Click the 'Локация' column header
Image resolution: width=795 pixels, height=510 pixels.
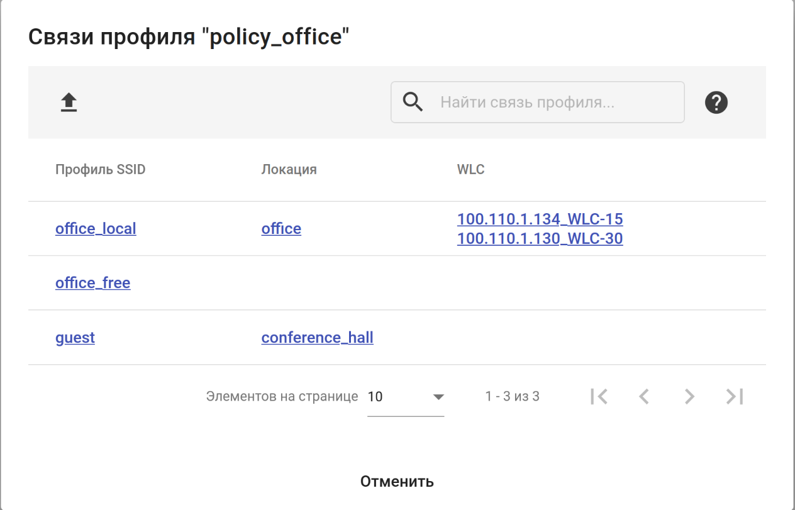click(289, 170)
